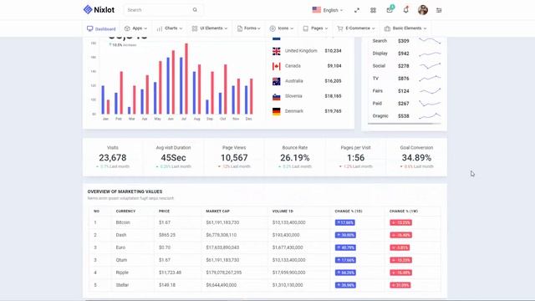Click the Display row sparkline chart

430,54
